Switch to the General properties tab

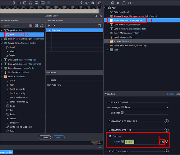171,94
